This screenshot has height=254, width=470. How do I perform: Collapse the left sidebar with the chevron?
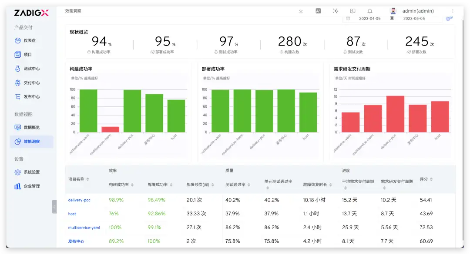tap(54, 207)
